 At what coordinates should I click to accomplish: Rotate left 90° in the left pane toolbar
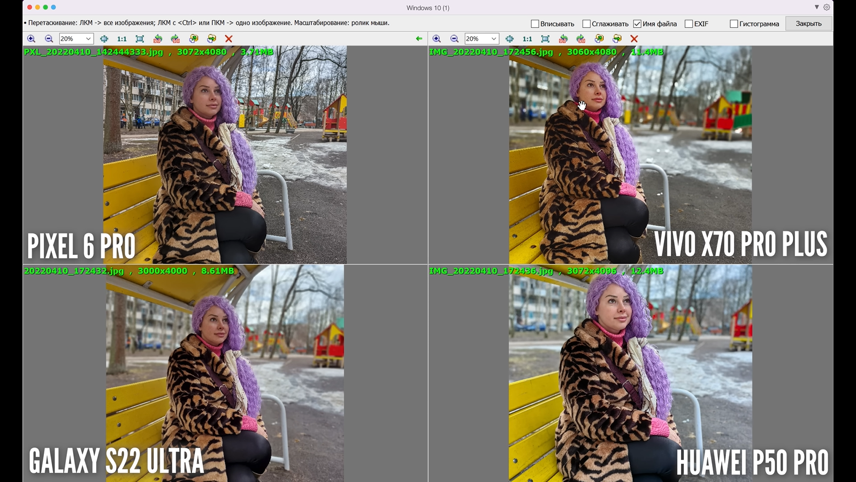(x=157, y=39)
